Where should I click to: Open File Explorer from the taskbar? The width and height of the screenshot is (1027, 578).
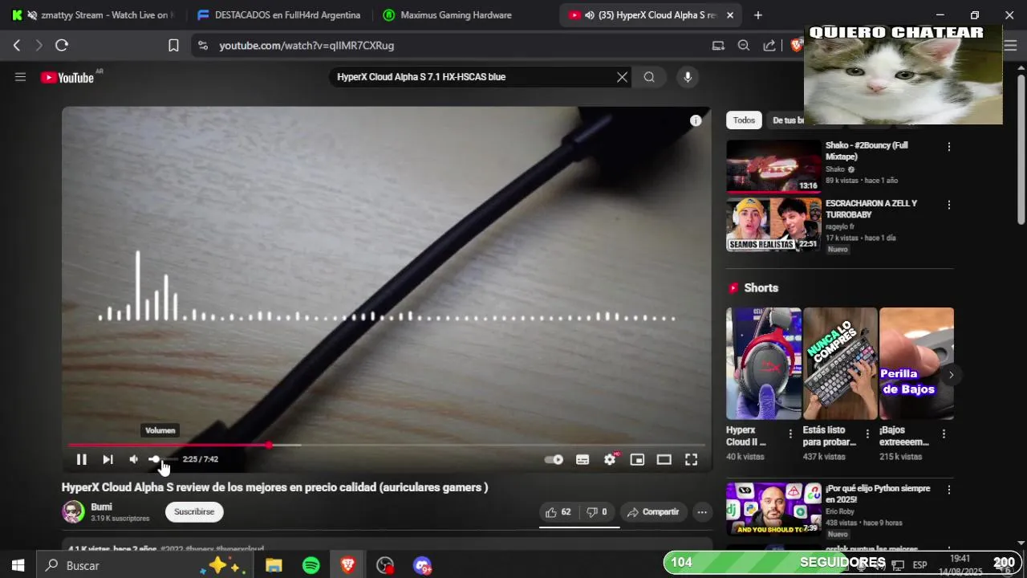(274, 566)
